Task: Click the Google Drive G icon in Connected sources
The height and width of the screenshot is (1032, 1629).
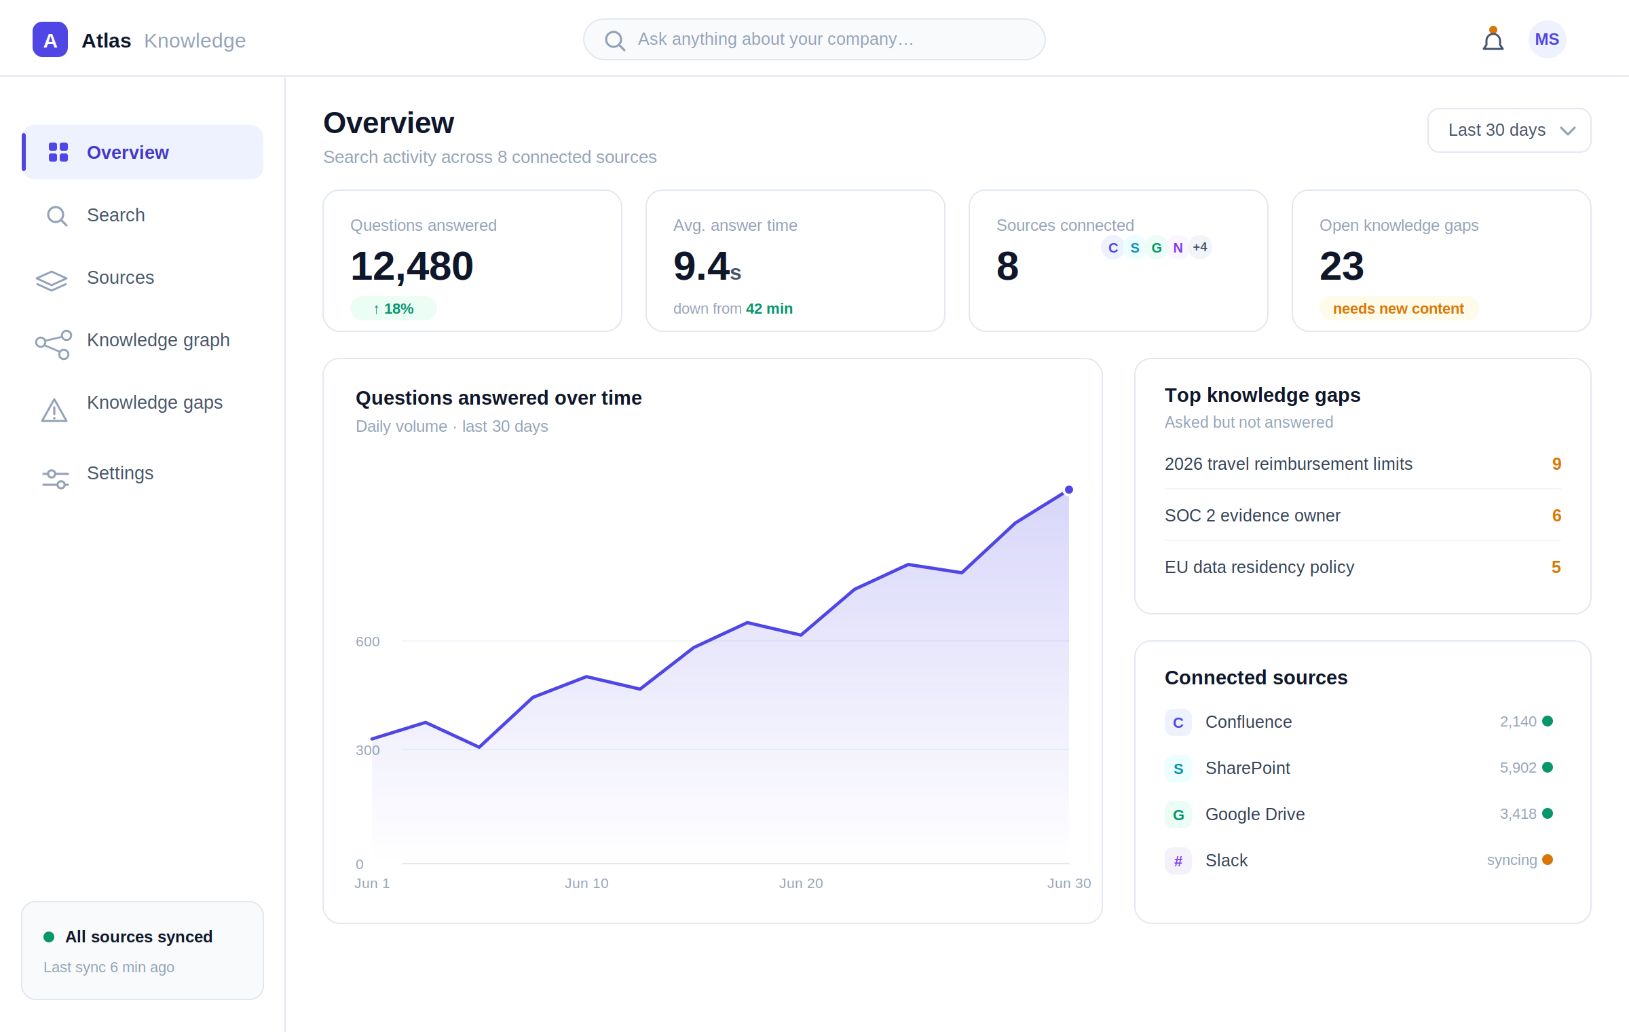Action: click(x=1178, y=815)
